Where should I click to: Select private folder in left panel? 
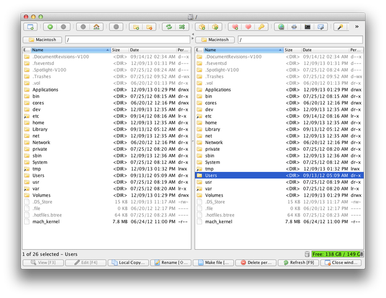(107, 149)
